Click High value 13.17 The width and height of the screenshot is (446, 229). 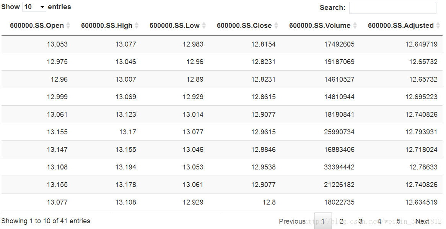point(127,132)
